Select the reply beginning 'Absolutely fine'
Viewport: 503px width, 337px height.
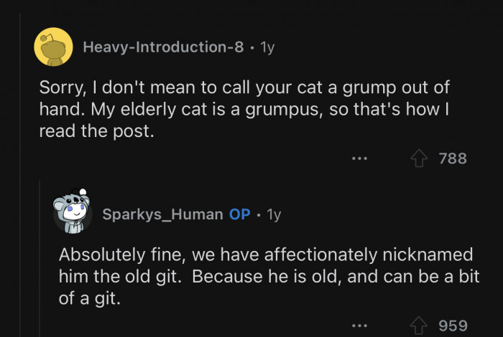tap(266, 276)
